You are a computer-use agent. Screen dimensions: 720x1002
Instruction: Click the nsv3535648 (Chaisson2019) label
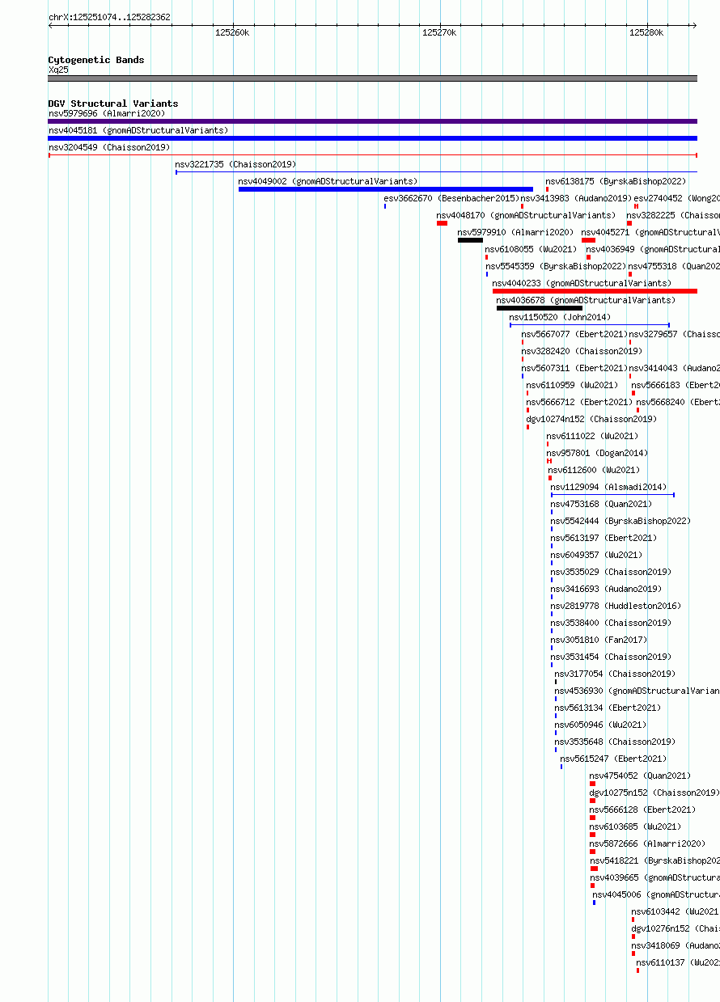(615, 742)
